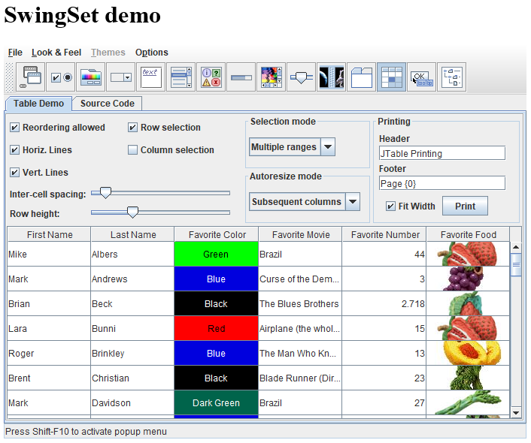Image resolution: width=531 pixels, height=443 pixels.
Task: Click the table scrollbar down arrow
Action: 516,412
